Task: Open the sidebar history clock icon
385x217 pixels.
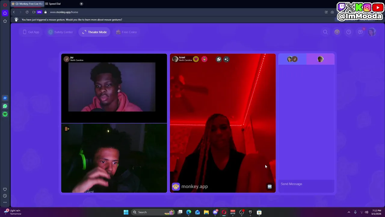Action: point(5,196)
